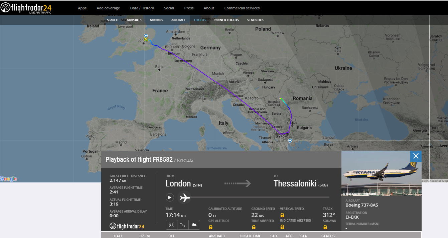Open the Commercial services link
448x238 pixels.
tap(242, 8)
